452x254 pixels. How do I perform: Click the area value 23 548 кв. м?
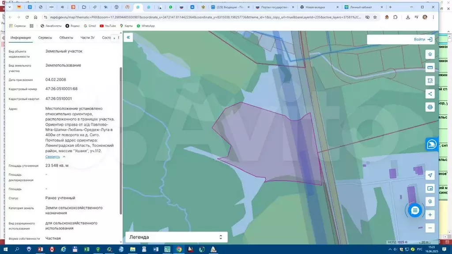click(x=57, y=166)
